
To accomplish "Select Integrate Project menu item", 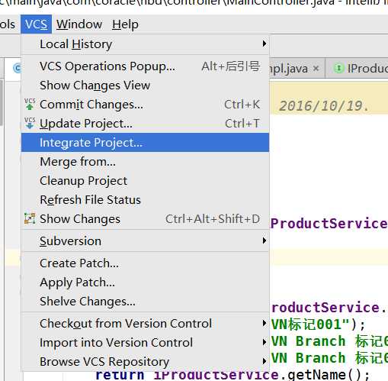I will 145,143.
